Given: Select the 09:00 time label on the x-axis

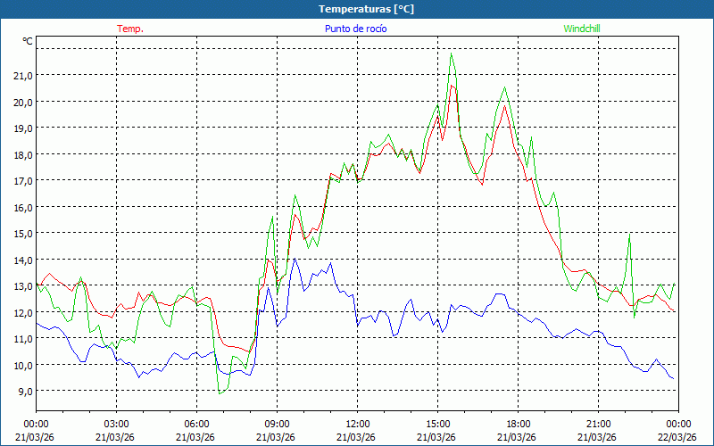Looking at the screenshot, I should pyautogui.click(x=277, y=424).
